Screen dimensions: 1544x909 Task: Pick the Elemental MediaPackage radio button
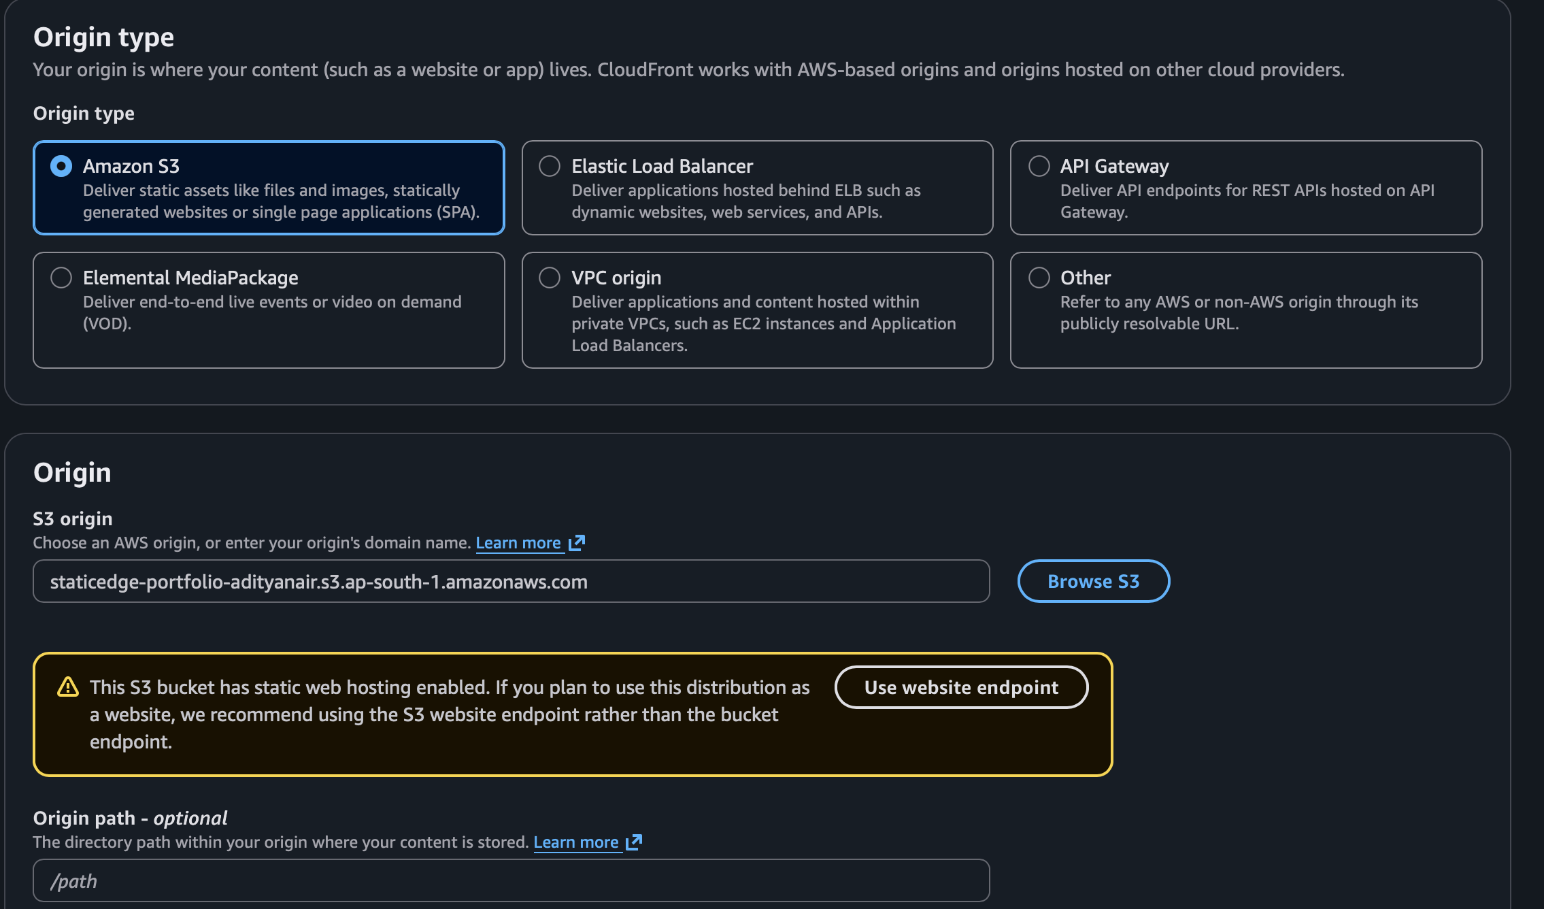pyautogui.click(x=61, y=278)
